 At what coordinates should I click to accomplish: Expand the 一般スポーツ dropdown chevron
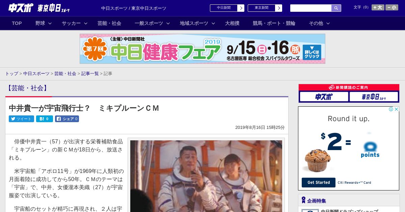pyautogui.click(x=168, y=24)
